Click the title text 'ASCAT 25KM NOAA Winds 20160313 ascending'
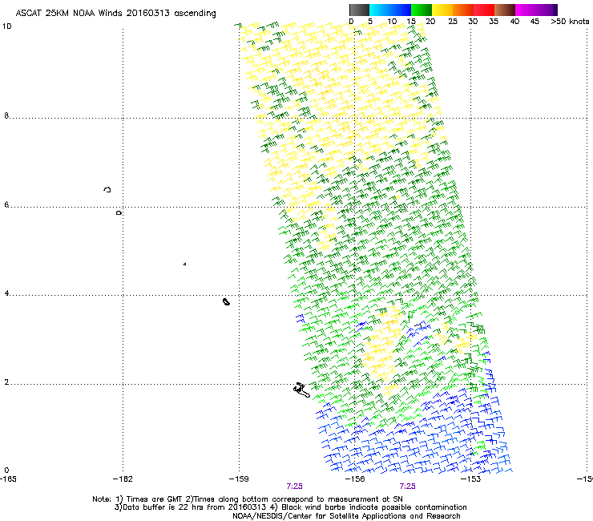This screenshot has height=521, width=593. tap(115, 13)
